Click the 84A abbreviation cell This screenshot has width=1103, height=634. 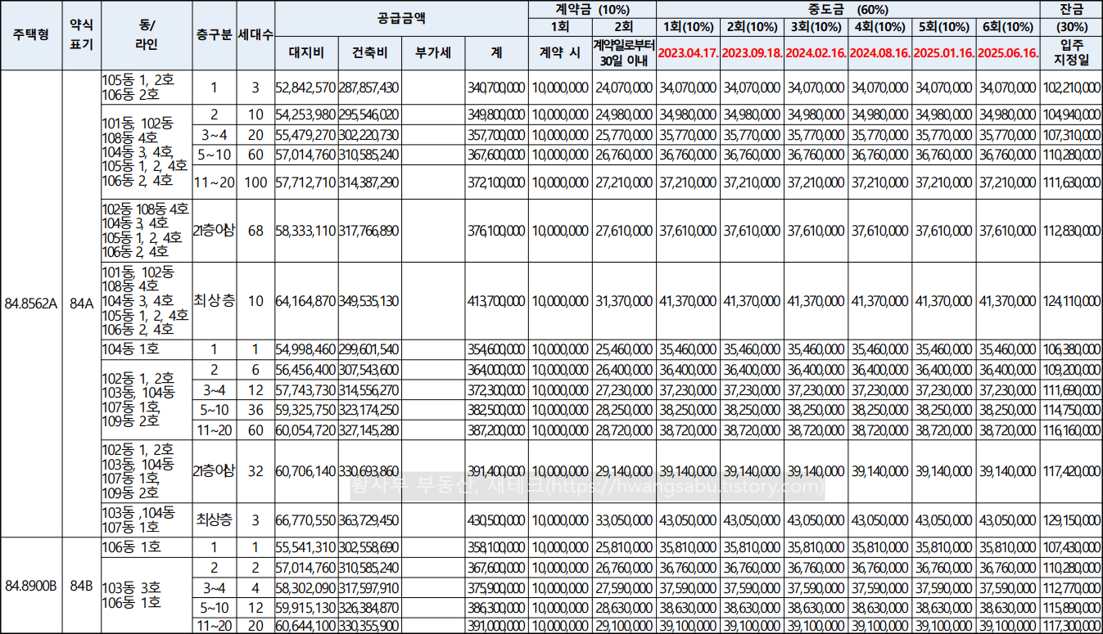click(x=82, y=304)
